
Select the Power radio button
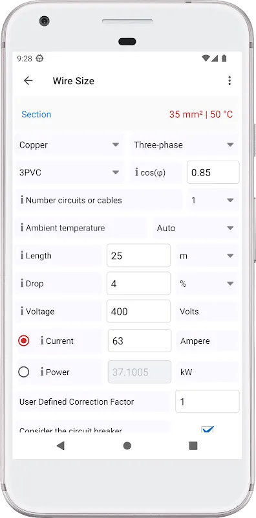pyautogui.click(x=24, y=372)
